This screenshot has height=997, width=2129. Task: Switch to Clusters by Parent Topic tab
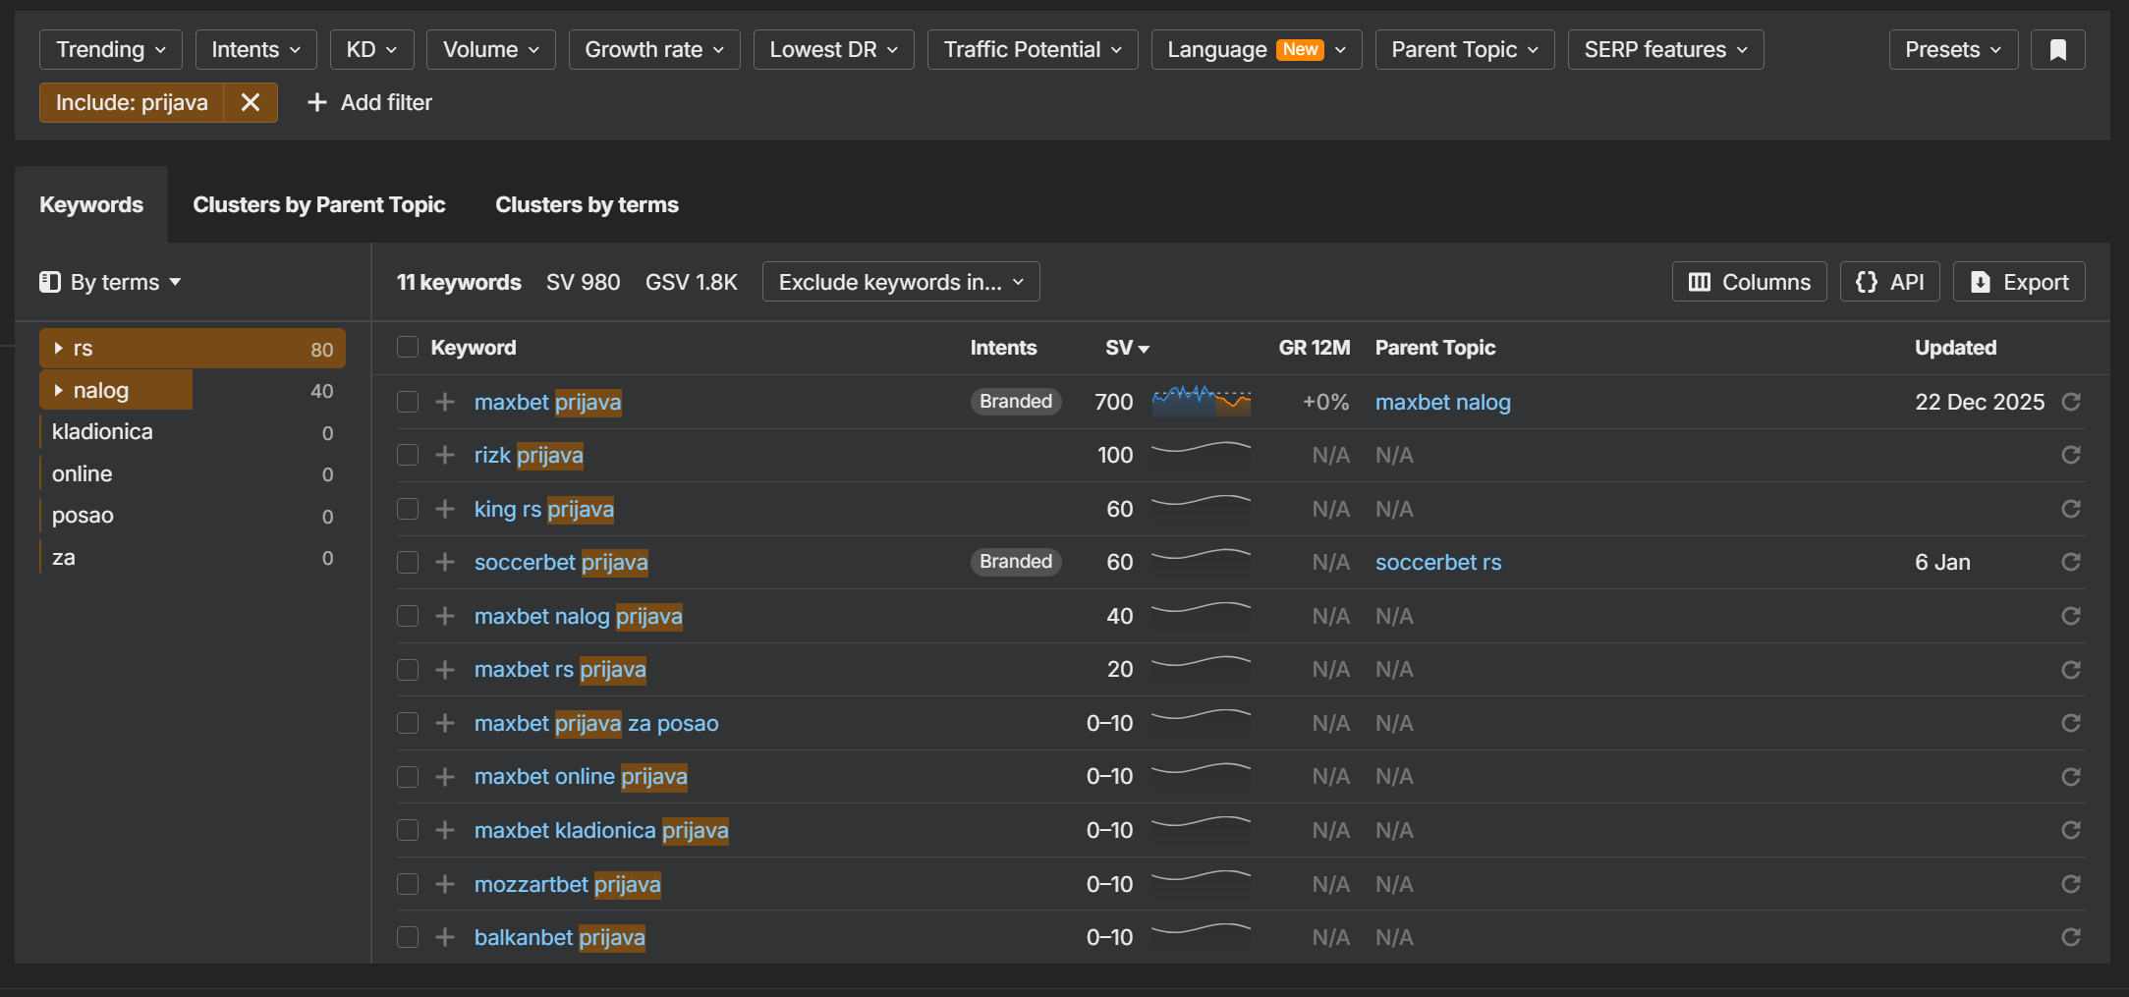(x=318, y=204)
